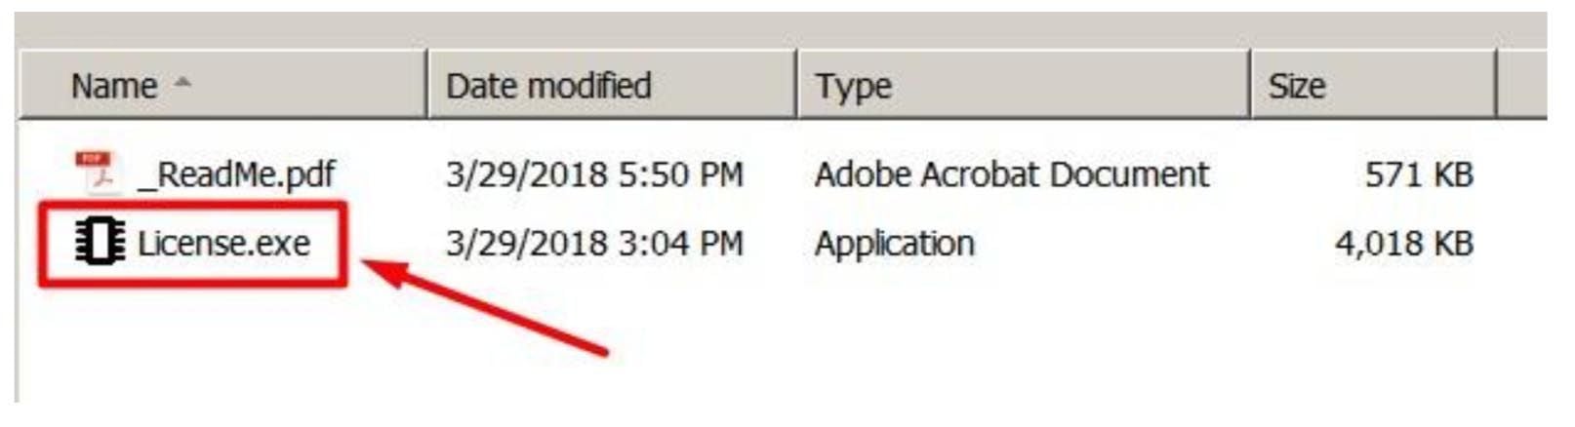This screenshot has height=427, width=1575.
Task: Click divider between Date modified and Type
Action: [797, 86]
